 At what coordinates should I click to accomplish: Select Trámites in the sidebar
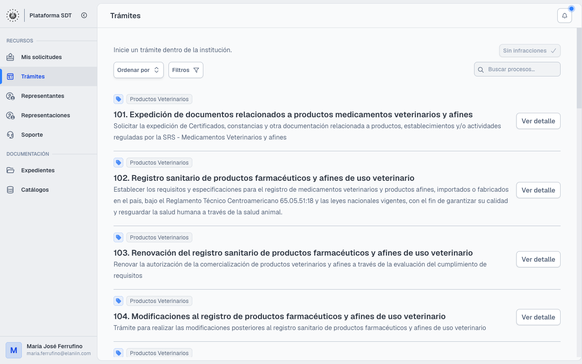(x=48, y=76)
